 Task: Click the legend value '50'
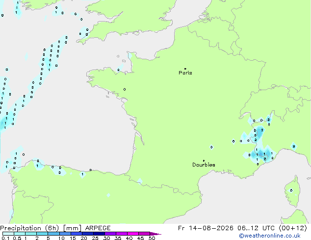[152, 238]
